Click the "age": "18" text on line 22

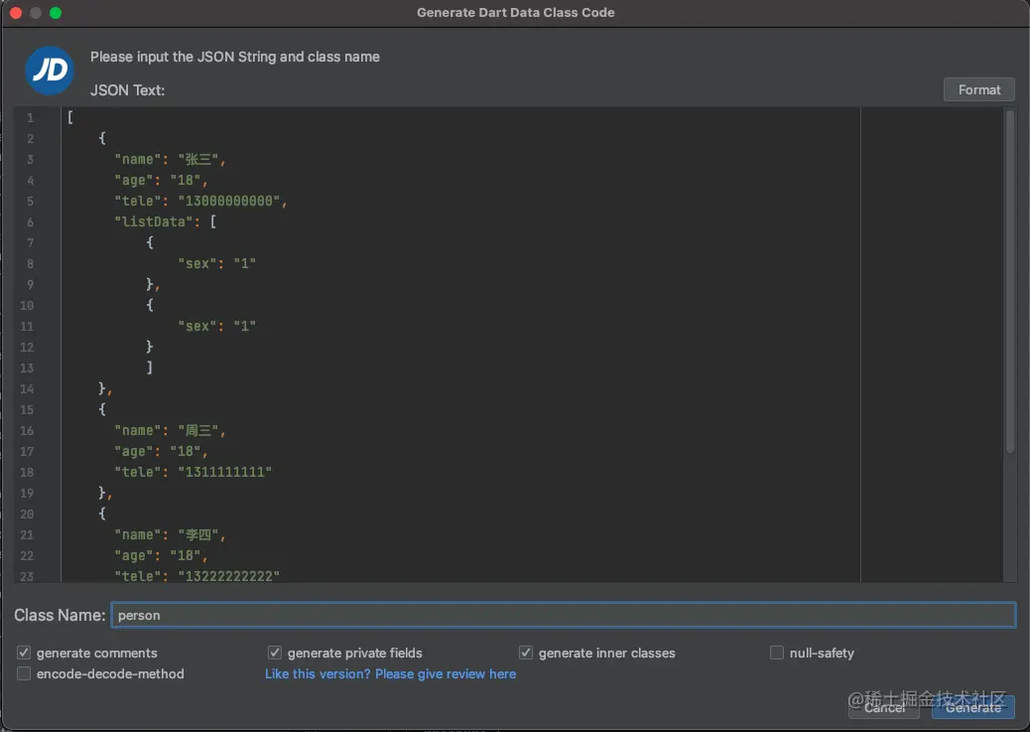(x=161, y=556)
